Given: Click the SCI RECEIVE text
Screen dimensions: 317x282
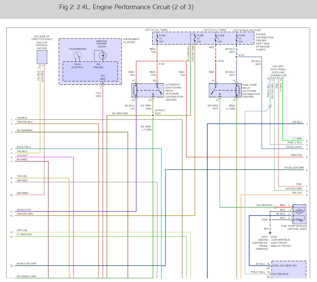Looking at the screenshot, I should [280, 274].
